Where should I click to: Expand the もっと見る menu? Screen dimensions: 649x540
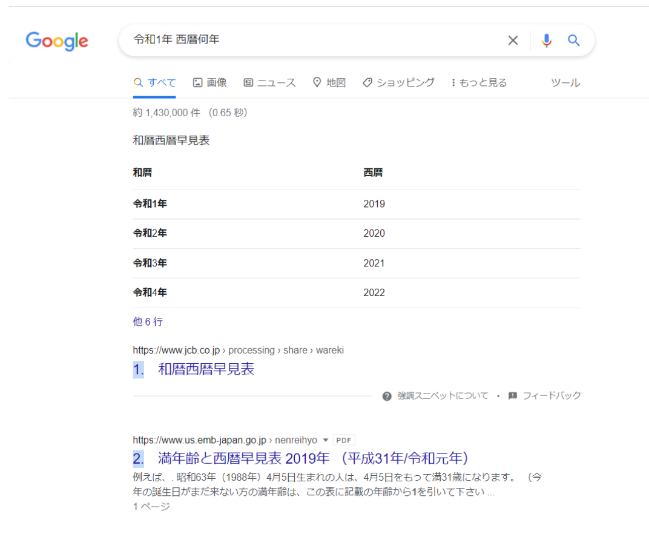pyautogui.click(x=479, y=83)
